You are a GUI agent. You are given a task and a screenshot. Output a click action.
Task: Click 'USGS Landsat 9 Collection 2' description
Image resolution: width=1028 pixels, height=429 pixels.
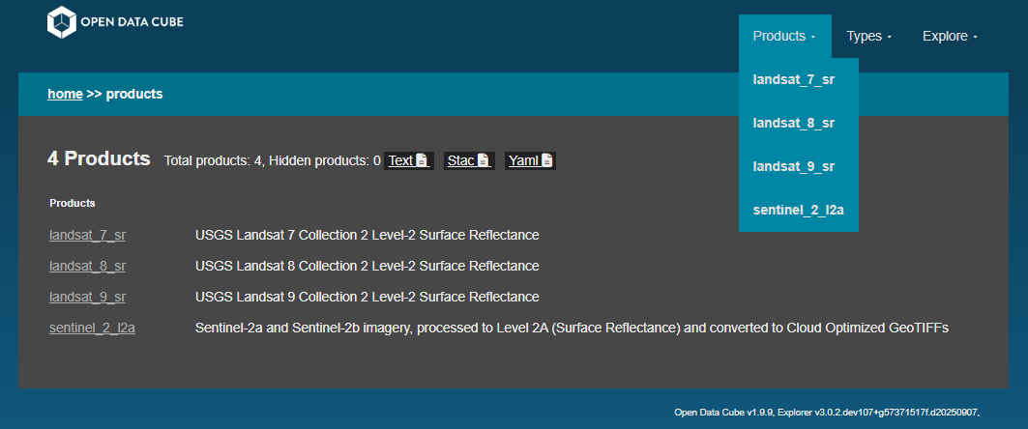[x=367, y=297]
